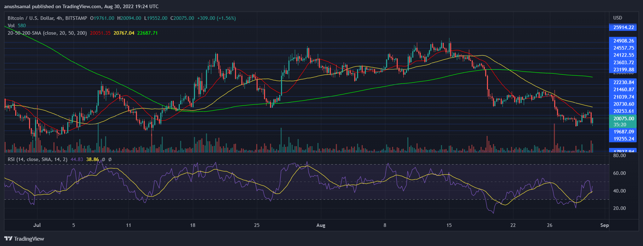Click the close price C20075.00 value
The height and width of the screenshot is (246, 643).
pyautogui.click(x=182, y=18)
